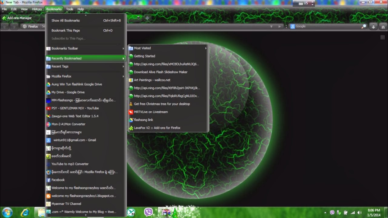
Task: Expand the Mozilla Firefox bookmark folder
Action: point(86,76)
